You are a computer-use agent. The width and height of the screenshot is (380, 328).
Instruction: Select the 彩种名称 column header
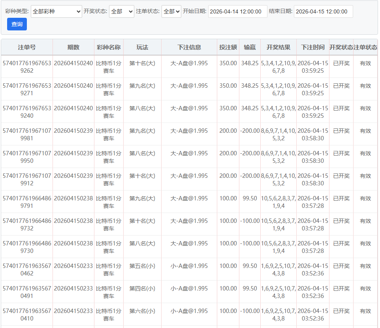pyautogui.click(x=109, y=47)
